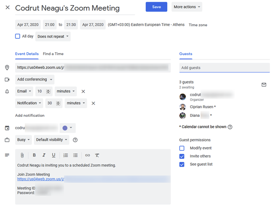Image resolution: width=273 pixels, height=208 pixels.
Task: Open the Default visibility dropdown
Action: point(51,140)
